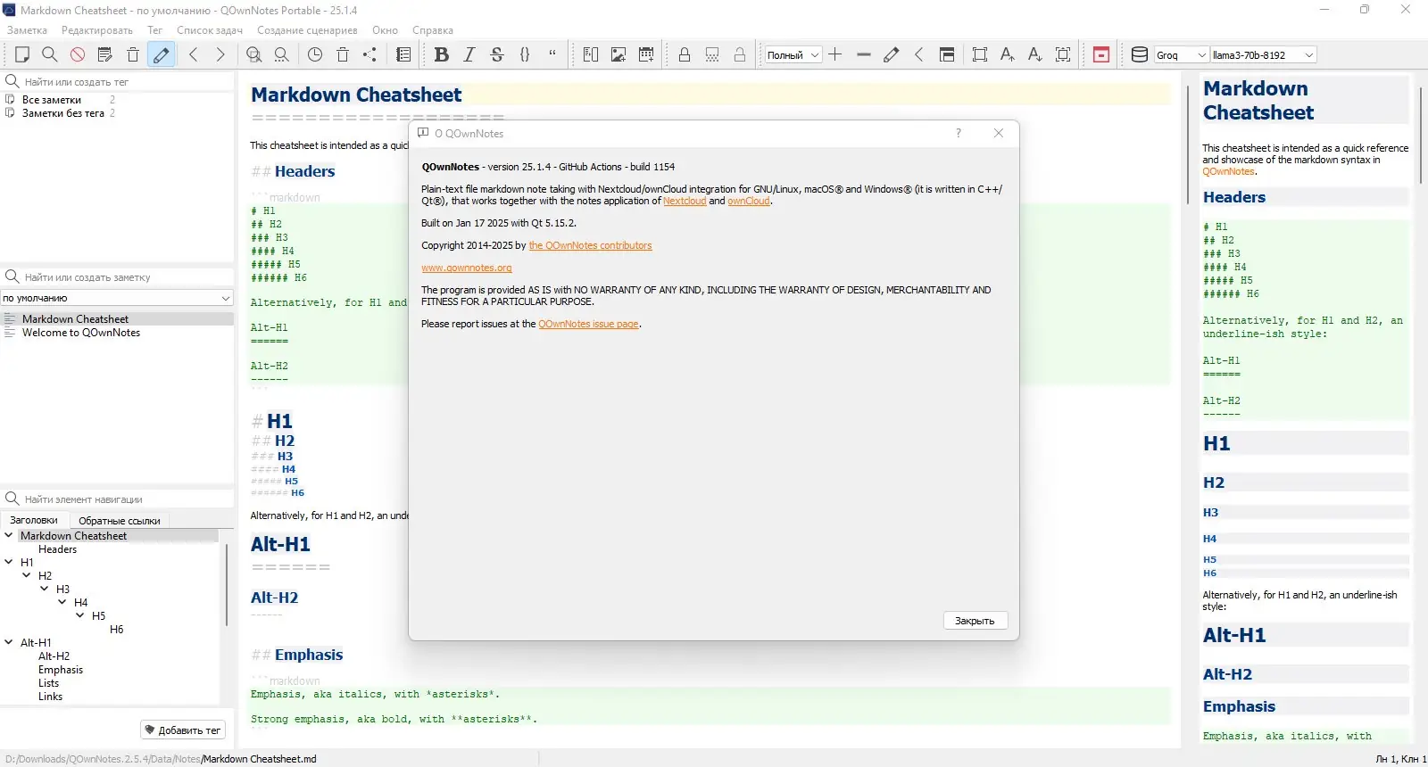Switch to the Обратные ссылки tab

(x=119, y=520)
